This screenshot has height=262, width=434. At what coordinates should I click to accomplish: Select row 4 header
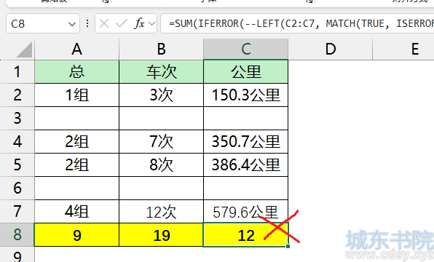pos(17,141)
